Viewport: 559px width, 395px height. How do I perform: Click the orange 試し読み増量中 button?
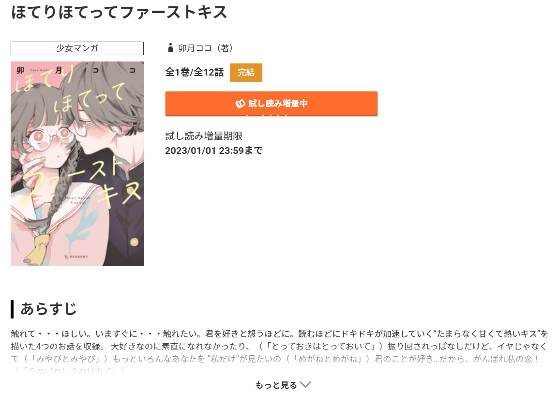[x=272, y=104]
